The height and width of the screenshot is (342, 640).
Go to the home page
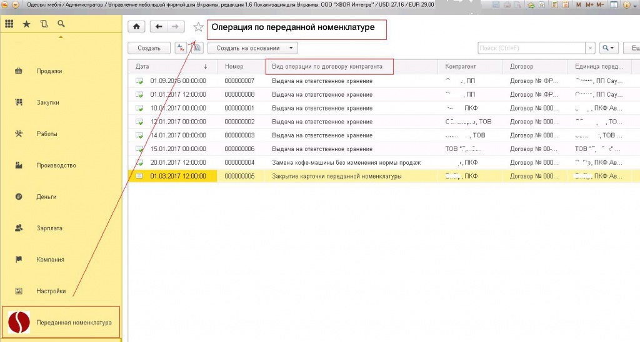(137, 27)
